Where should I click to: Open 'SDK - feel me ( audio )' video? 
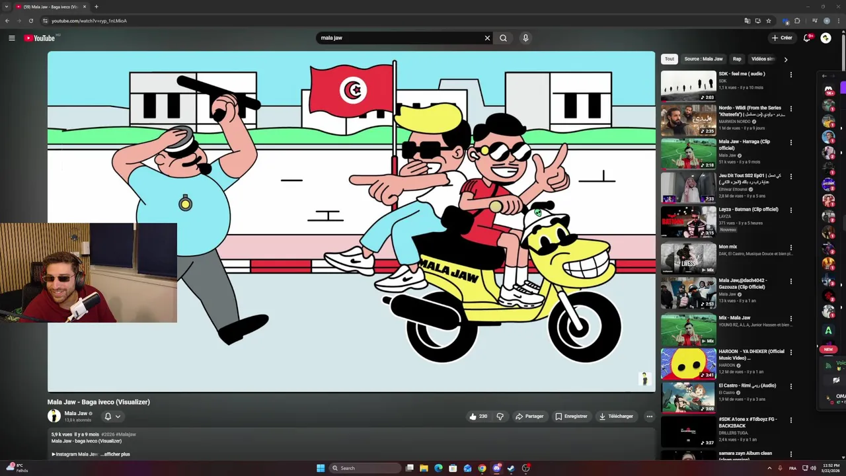tap(742, 74)
